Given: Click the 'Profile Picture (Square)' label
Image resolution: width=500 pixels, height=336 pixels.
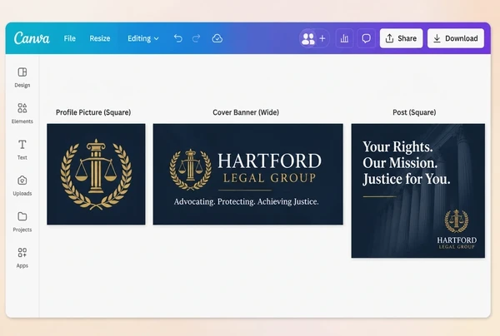Looking at the screenshot, I should click(x=93, y=112).
